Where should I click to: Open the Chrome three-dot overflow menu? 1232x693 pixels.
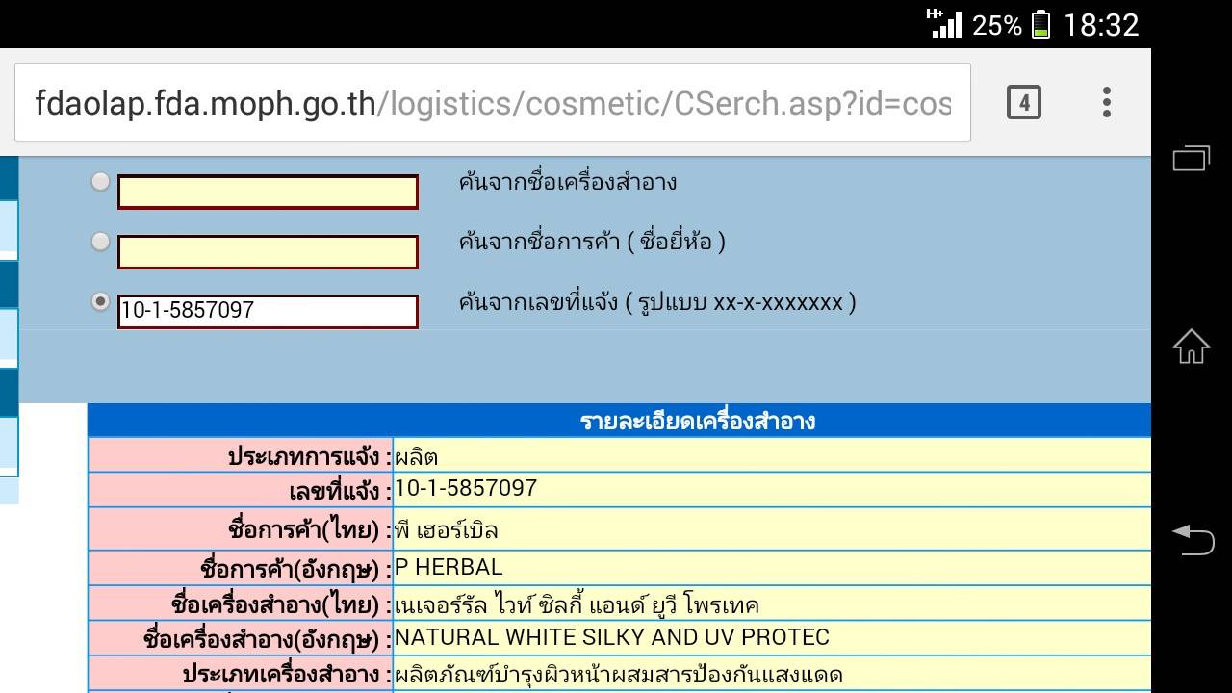click(1107, 102)
